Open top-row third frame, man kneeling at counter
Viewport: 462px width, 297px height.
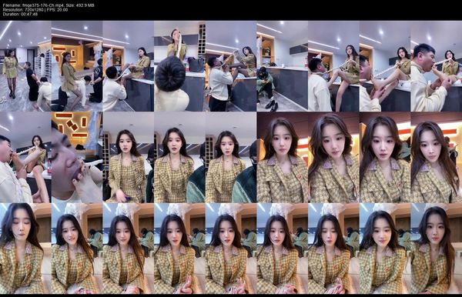(x=128, y=66)
